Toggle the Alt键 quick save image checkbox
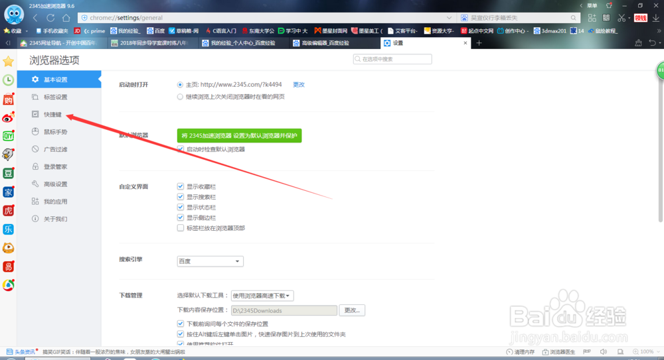Screen dimensions: 664x360 click(x=181, y=333)
